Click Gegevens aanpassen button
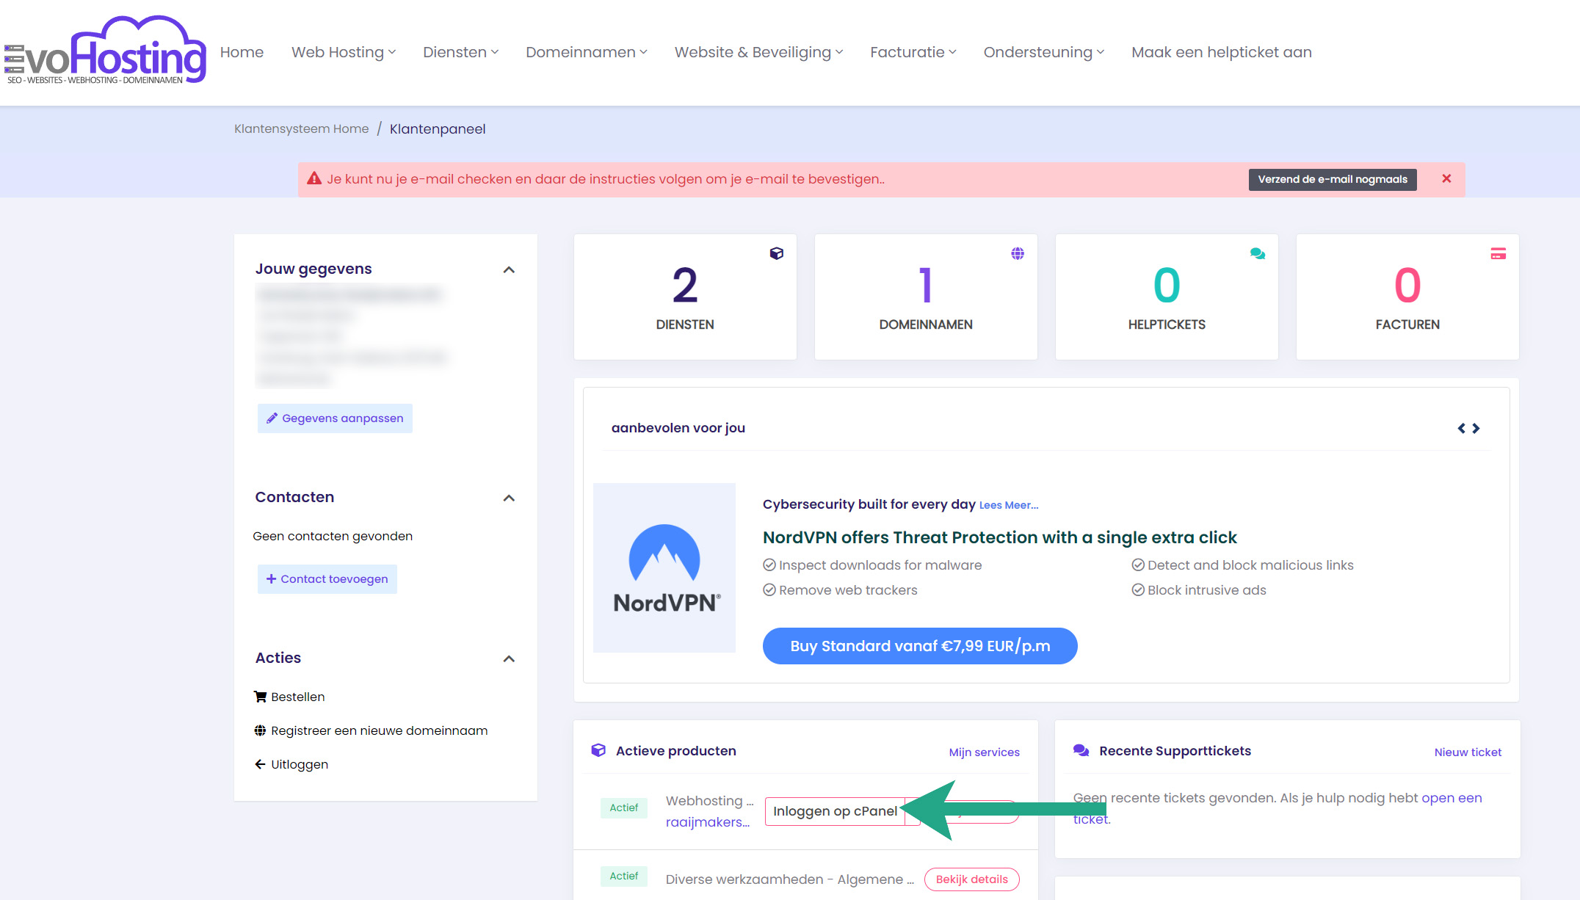1580x900 pixels. tap(335, 418)
